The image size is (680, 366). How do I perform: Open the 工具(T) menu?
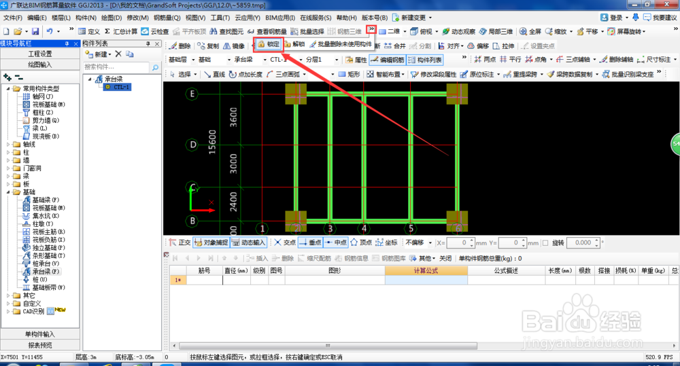coord(220,18)
